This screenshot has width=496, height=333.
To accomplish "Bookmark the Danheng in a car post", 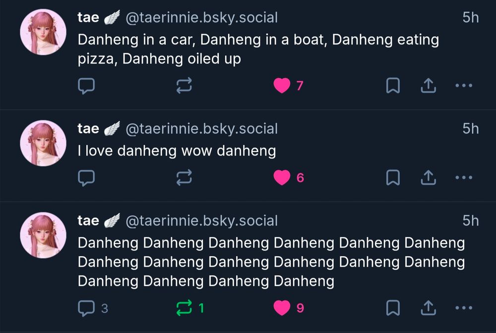I will coord(393,86).
